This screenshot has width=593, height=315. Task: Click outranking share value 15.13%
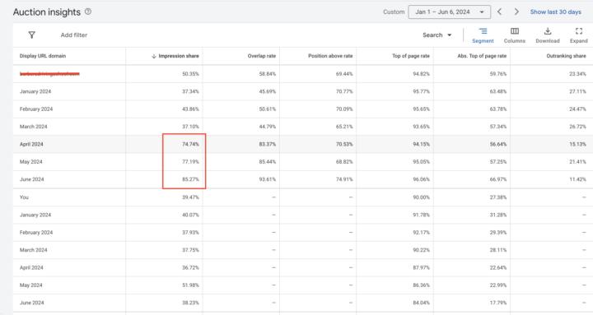point(577,144)
